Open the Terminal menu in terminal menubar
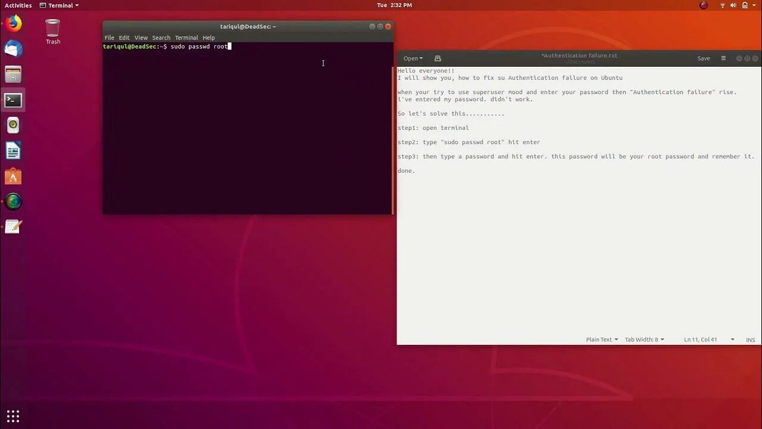 click(x=186, y=38)
